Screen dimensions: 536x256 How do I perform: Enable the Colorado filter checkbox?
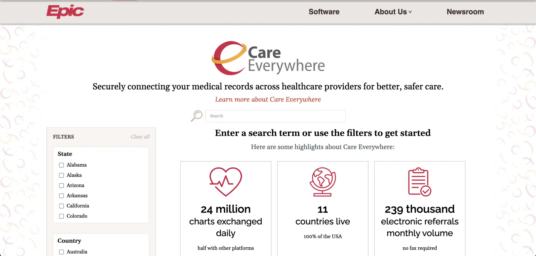[61, 216]
